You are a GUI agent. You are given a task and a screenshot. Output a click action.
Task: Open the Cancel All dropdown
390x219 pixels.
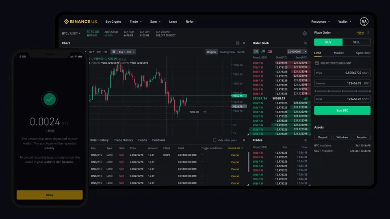point(235,148)
